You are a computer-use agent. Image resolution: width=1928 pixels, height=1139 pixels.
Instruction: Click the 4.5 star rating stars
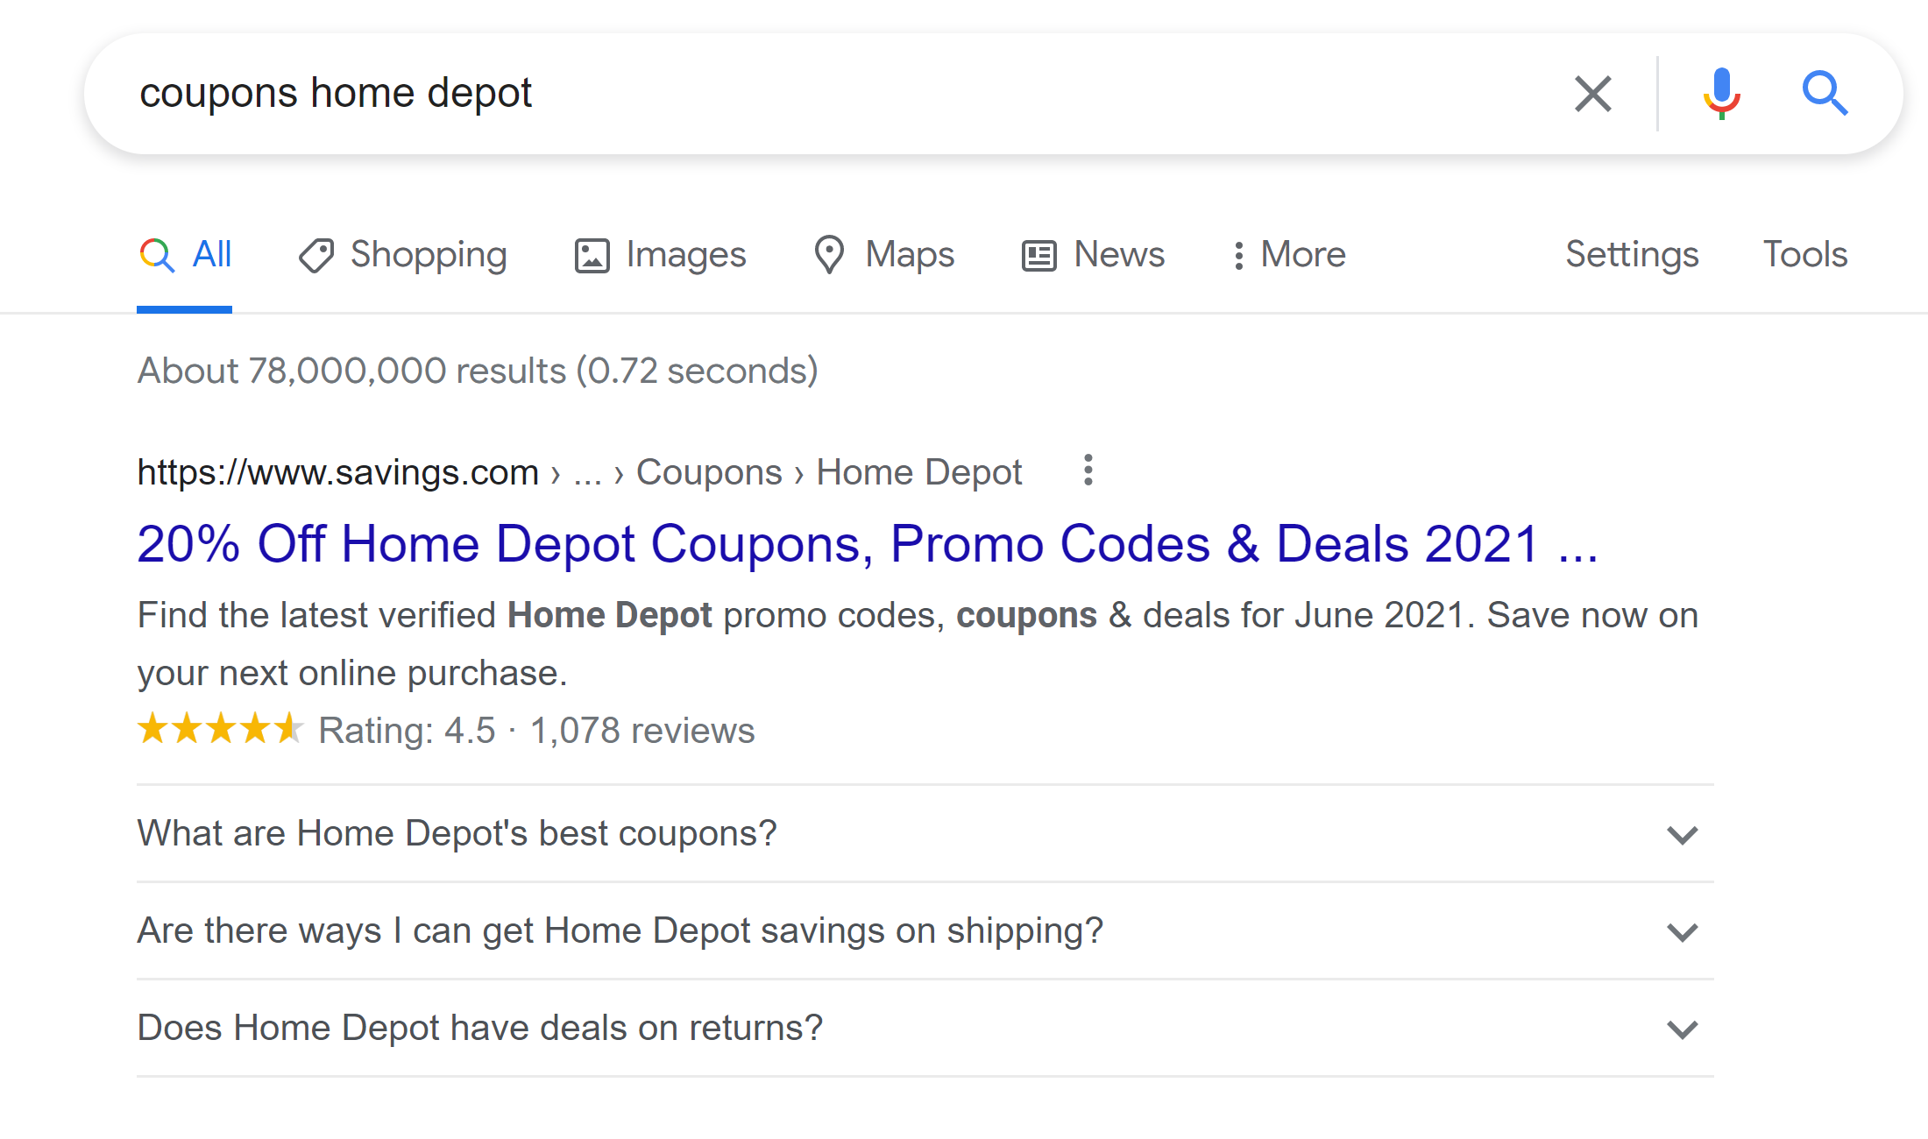tap(220, 730)
